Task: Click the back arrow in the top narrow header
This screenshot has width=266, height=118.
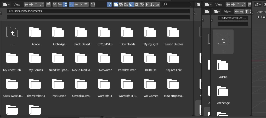Action: 228,5
